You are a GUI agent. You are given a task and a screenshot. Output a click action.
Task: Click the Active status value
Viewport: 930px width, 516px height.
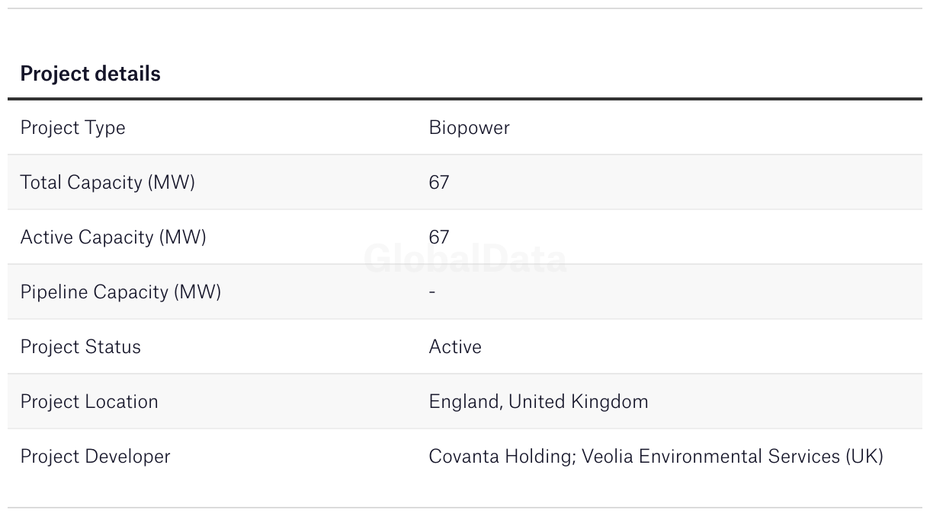(455, 347)
